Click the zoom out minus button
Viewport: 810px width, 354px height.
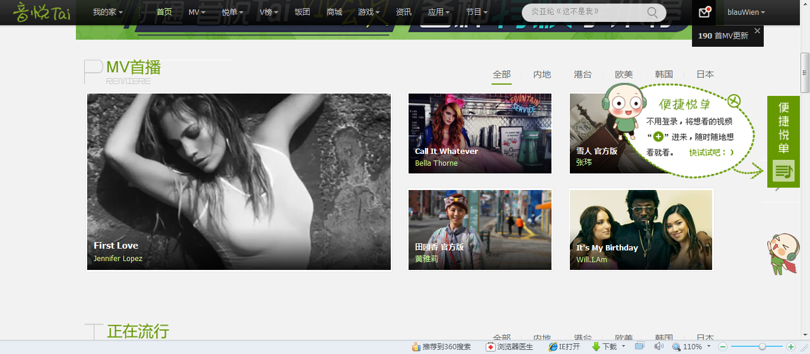[722, 347]
